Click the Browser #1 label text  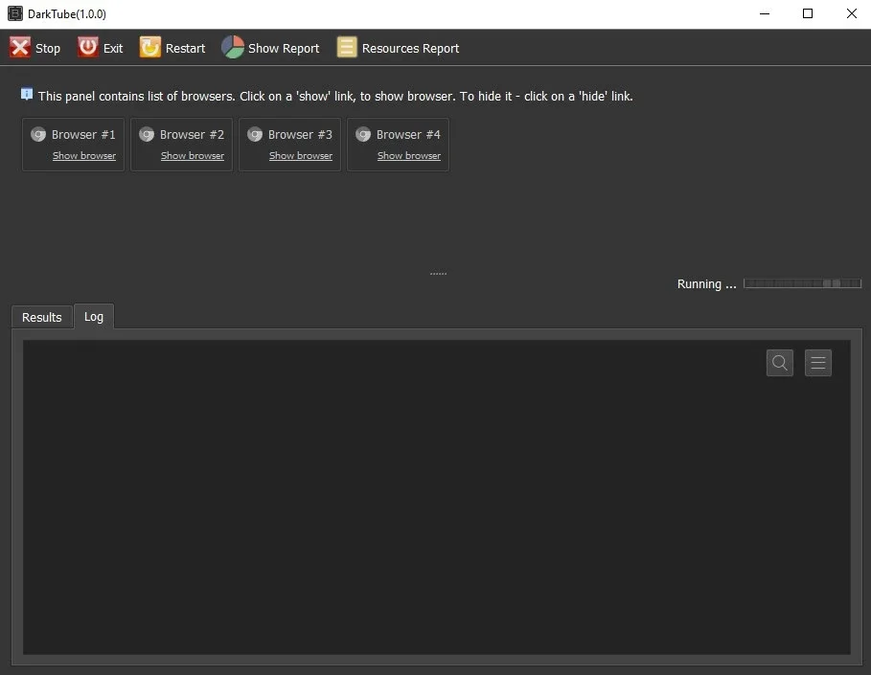click(84, 134)
